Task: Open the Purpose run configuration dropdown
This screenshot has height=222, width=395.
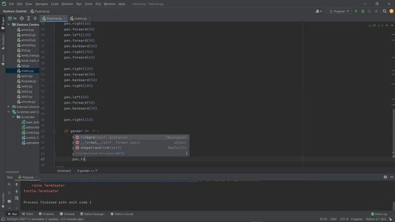Action: tap(339, 11)
